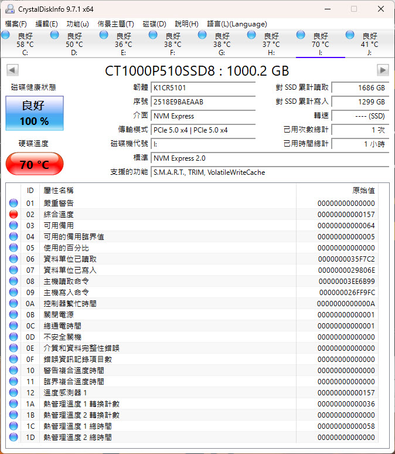
Task: Click the interface field NVM Express
Action: click(203, 116)
